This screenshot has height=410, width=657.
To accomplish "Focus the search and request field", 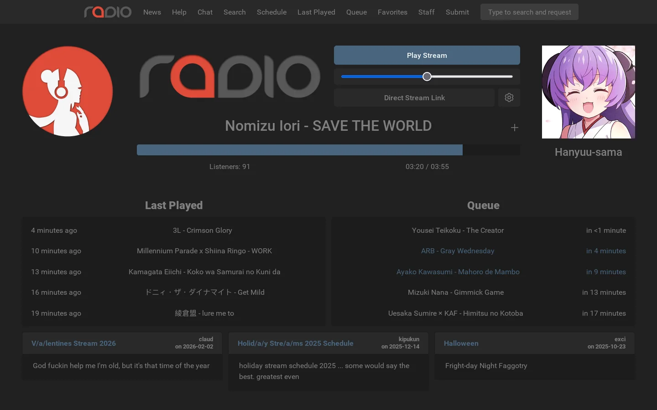I will (529, 12).
